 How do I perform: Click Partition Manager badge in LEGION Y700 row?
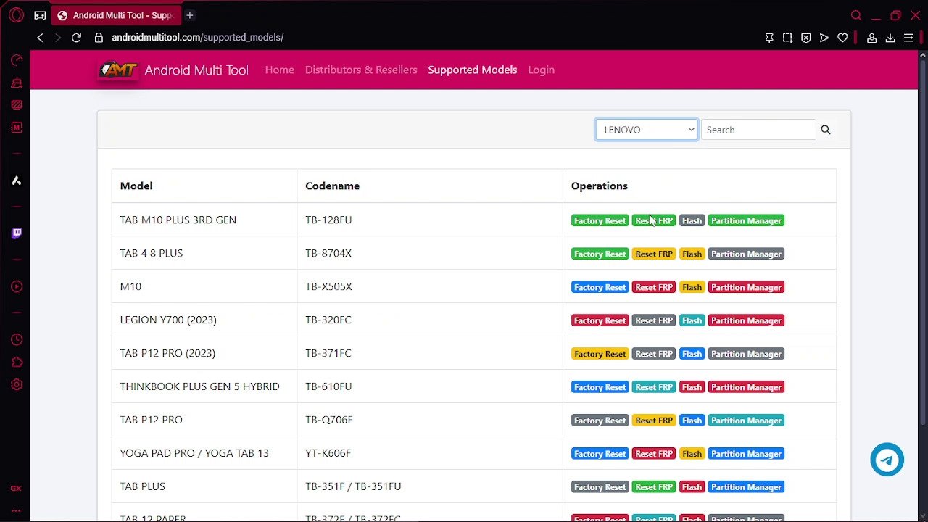[x=746, y=320]
